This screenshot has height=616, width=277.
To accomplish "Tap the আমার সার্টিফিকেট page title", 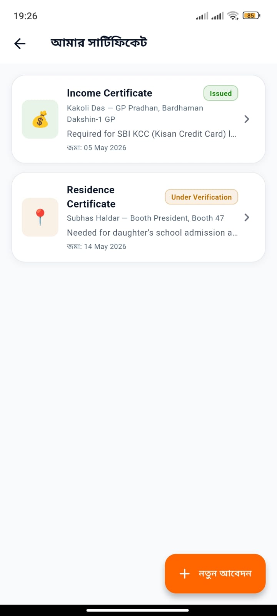I will (x=99, y=43).
